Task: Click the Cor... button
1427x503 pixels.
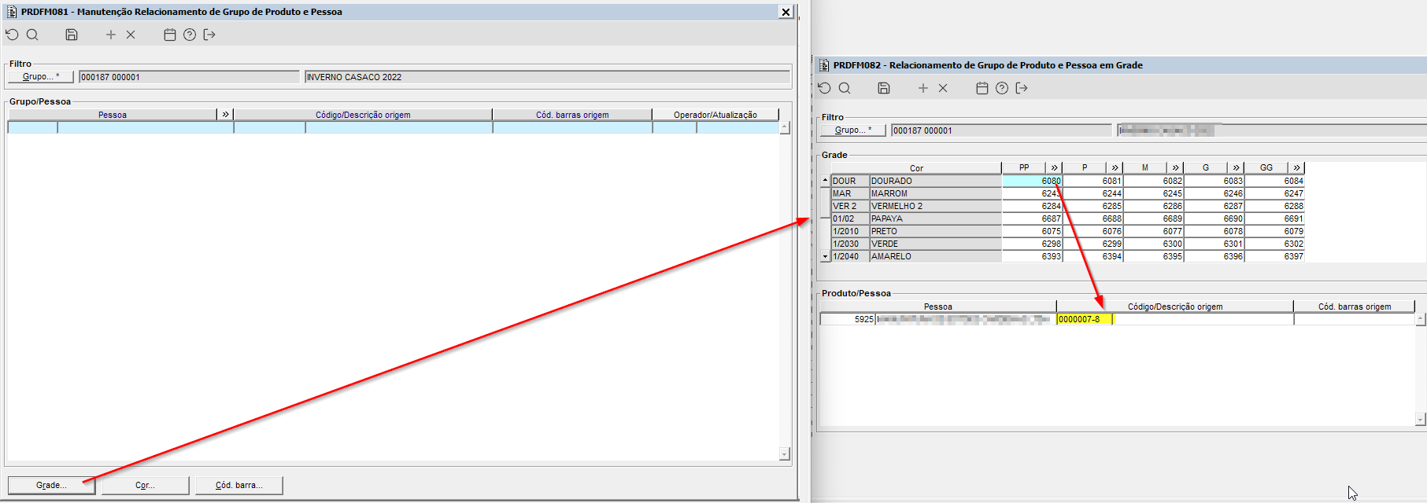Action: [145, 485]
